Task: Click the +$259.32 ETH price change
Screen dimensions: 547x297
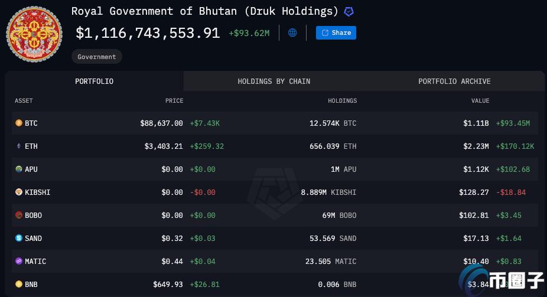Action: point(207,146)
